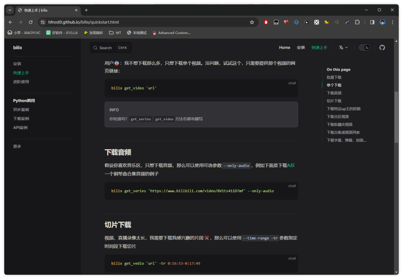The image size is (403, 279).
Task: Click the Chrome profile avatar
Action: tap(382, 22)
